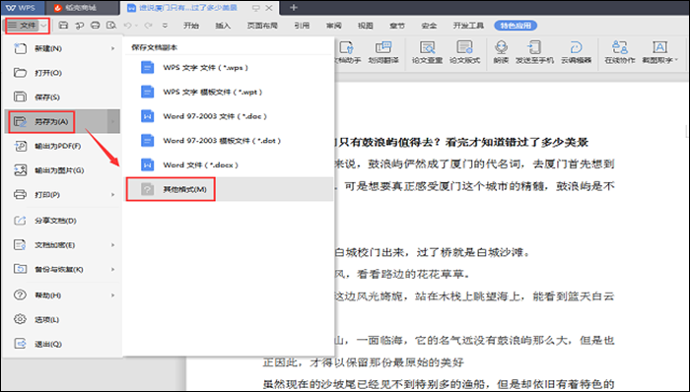Image resolution: width=690 pixels, height=392 pixels.
Task: Click the line 白城校门出来，过了桥就是白城沙滩
Action: click(x=433, y=252)
